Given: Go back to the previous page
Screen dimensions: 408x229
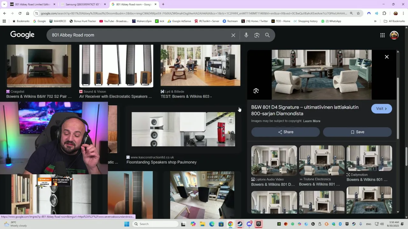Looking at the screenshot, I should pyautogui.click(x=4, y=13).
